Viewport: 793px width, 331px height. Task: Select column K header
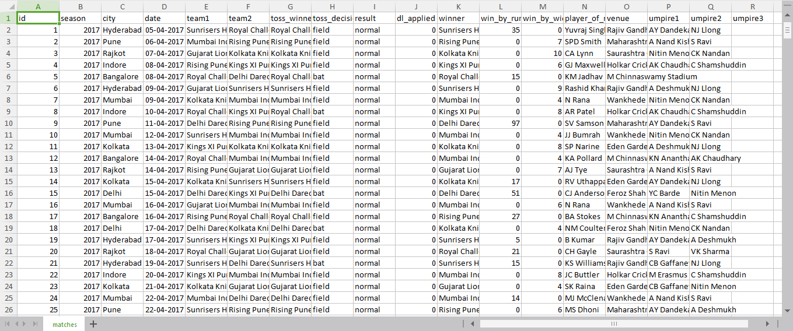coord(458,6)
